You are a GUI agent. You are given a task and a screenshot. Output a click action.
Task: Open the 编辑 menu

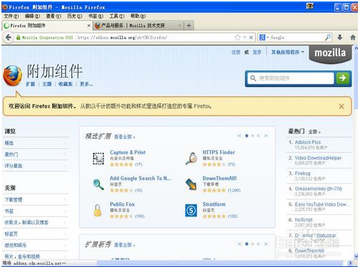32,16
